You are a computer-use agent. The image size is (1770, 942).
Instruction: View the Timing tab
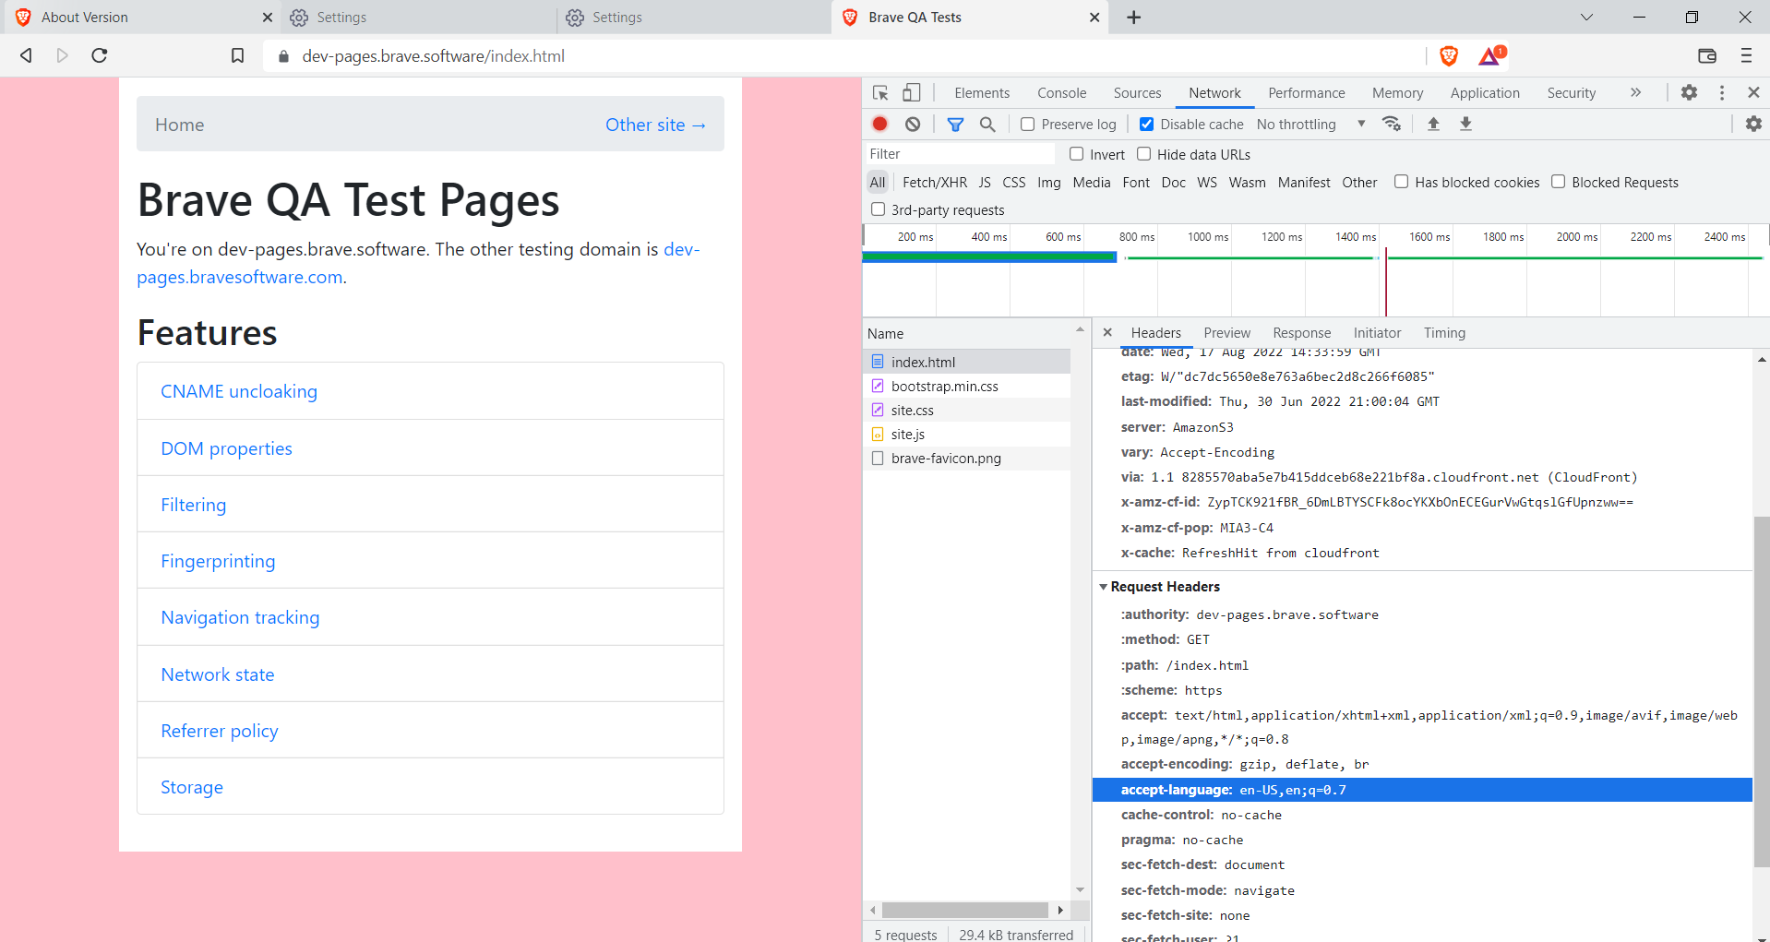click(1444, 333)
